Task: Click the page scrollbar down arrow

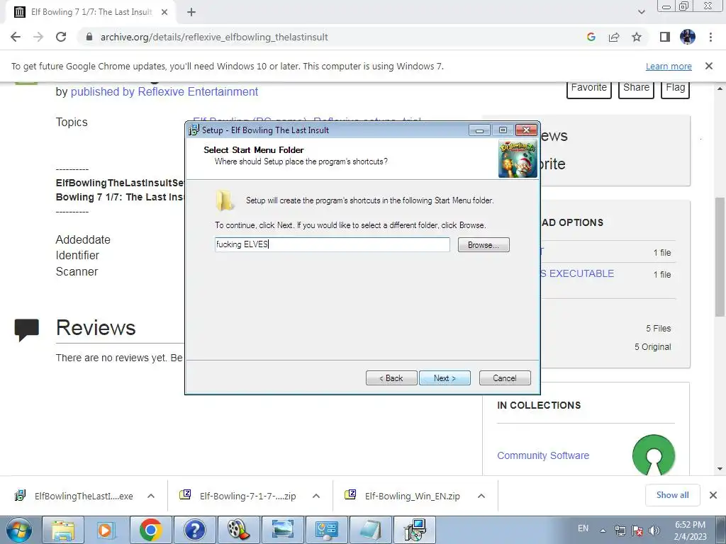Action: (720, 469)
